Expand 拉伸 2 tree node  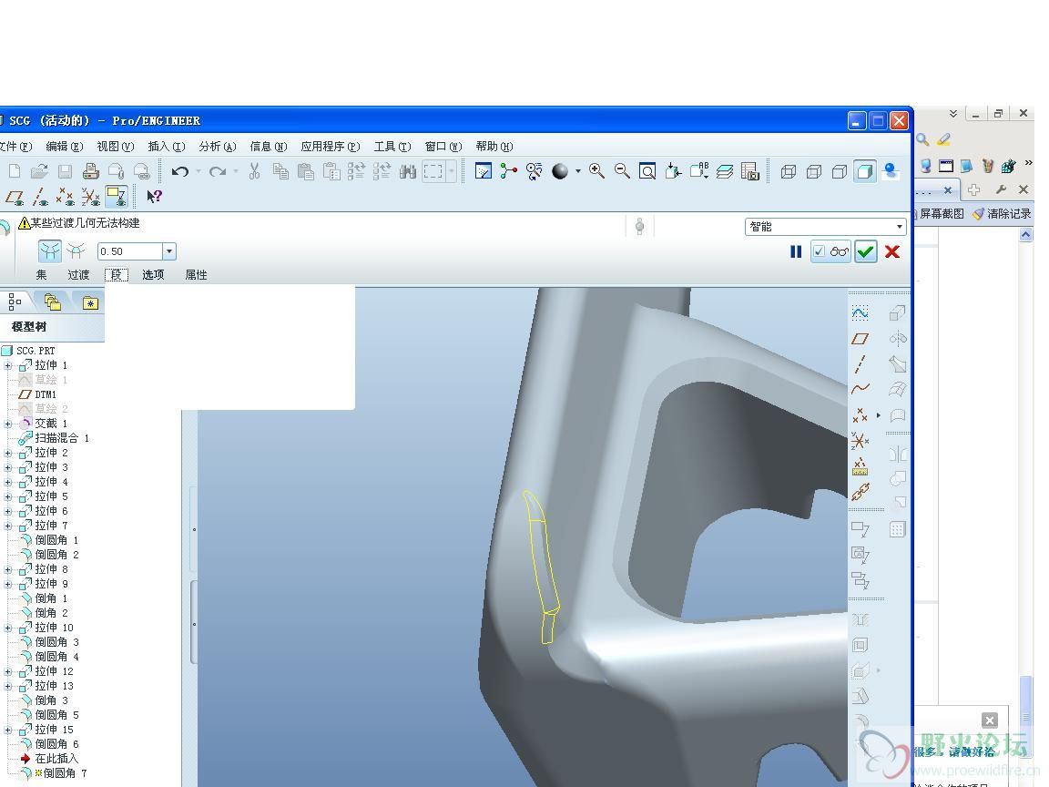click(x=8, y=453)
